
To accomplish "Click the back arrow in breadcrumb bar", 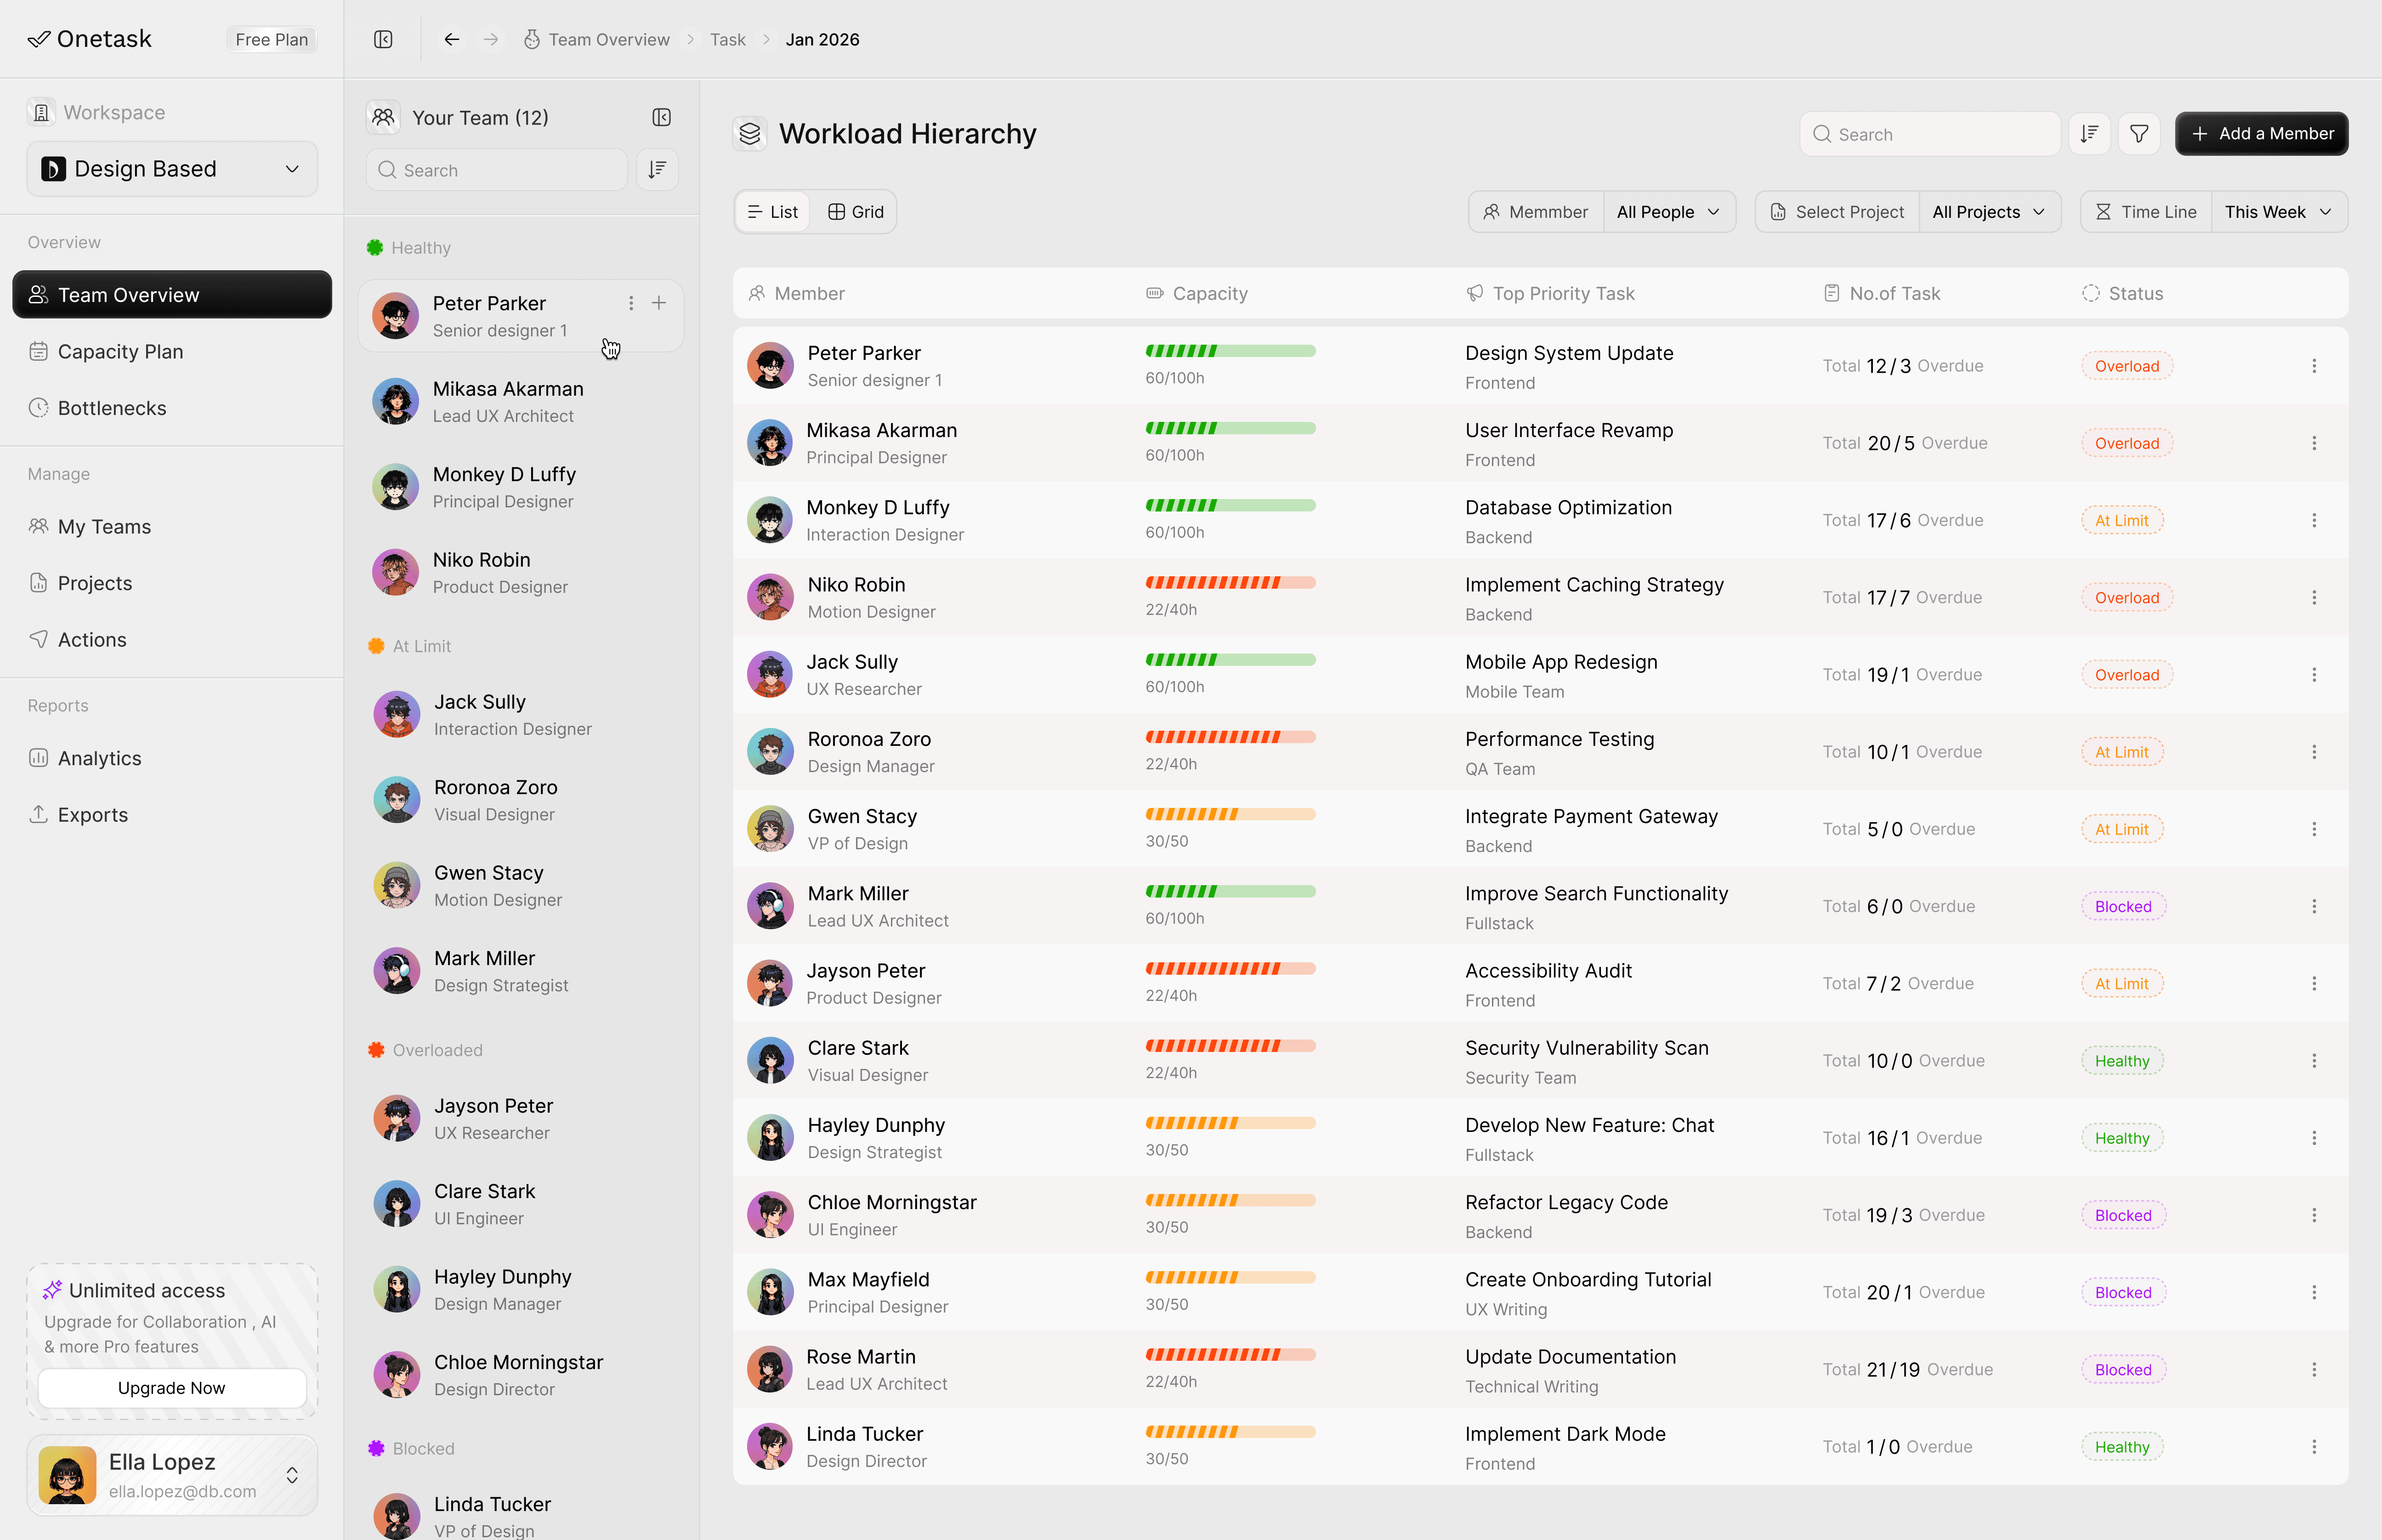I will pyautogui.click(x=452, y=39).
